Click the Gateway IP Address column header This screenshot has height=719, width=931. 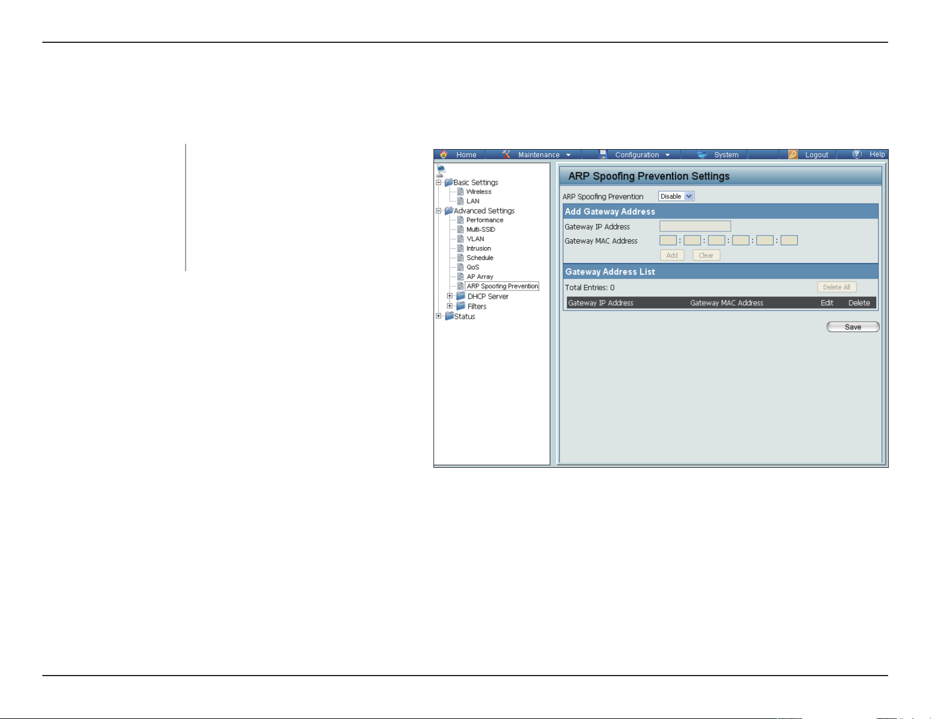click(600, 303)
